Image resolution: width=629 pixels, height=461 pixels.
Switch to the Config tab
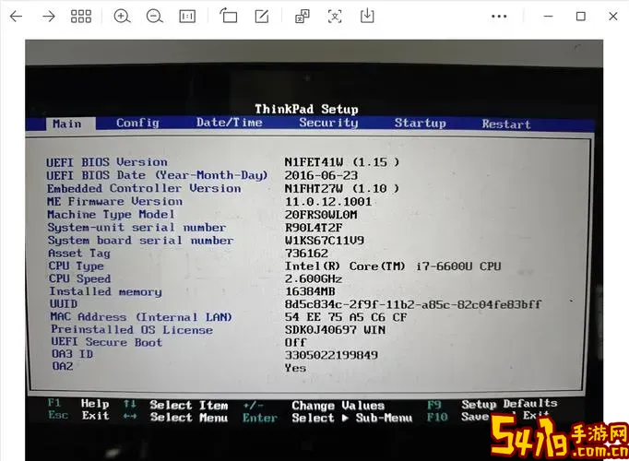click(x=137, y=123)
